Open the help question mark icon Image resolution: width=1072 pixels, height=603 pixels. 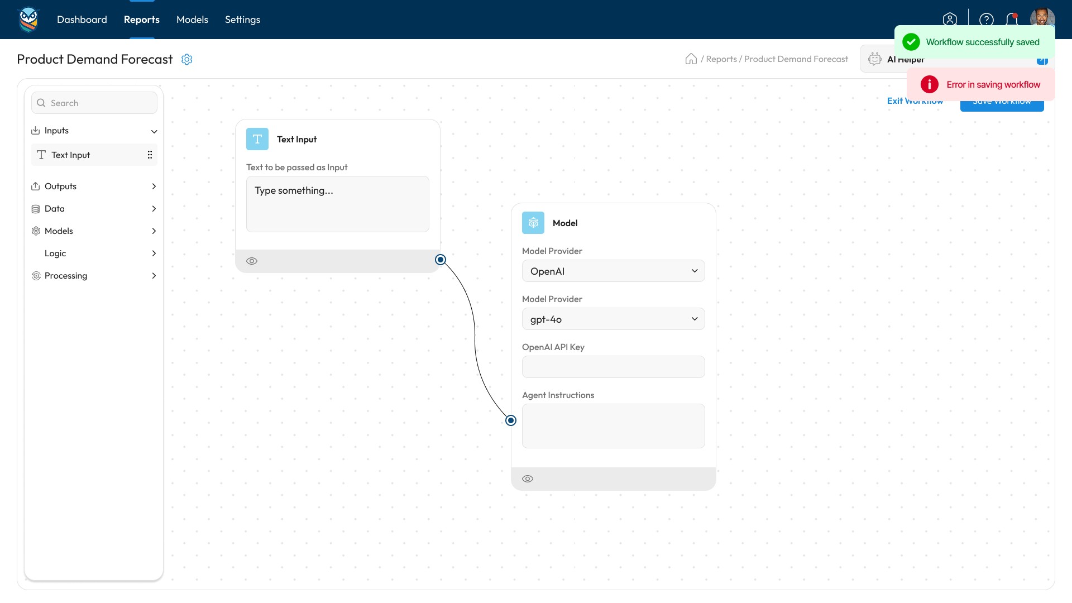(x=987, y=20)
